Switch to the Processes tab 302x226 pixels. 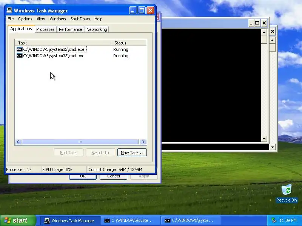coord(45,29)
